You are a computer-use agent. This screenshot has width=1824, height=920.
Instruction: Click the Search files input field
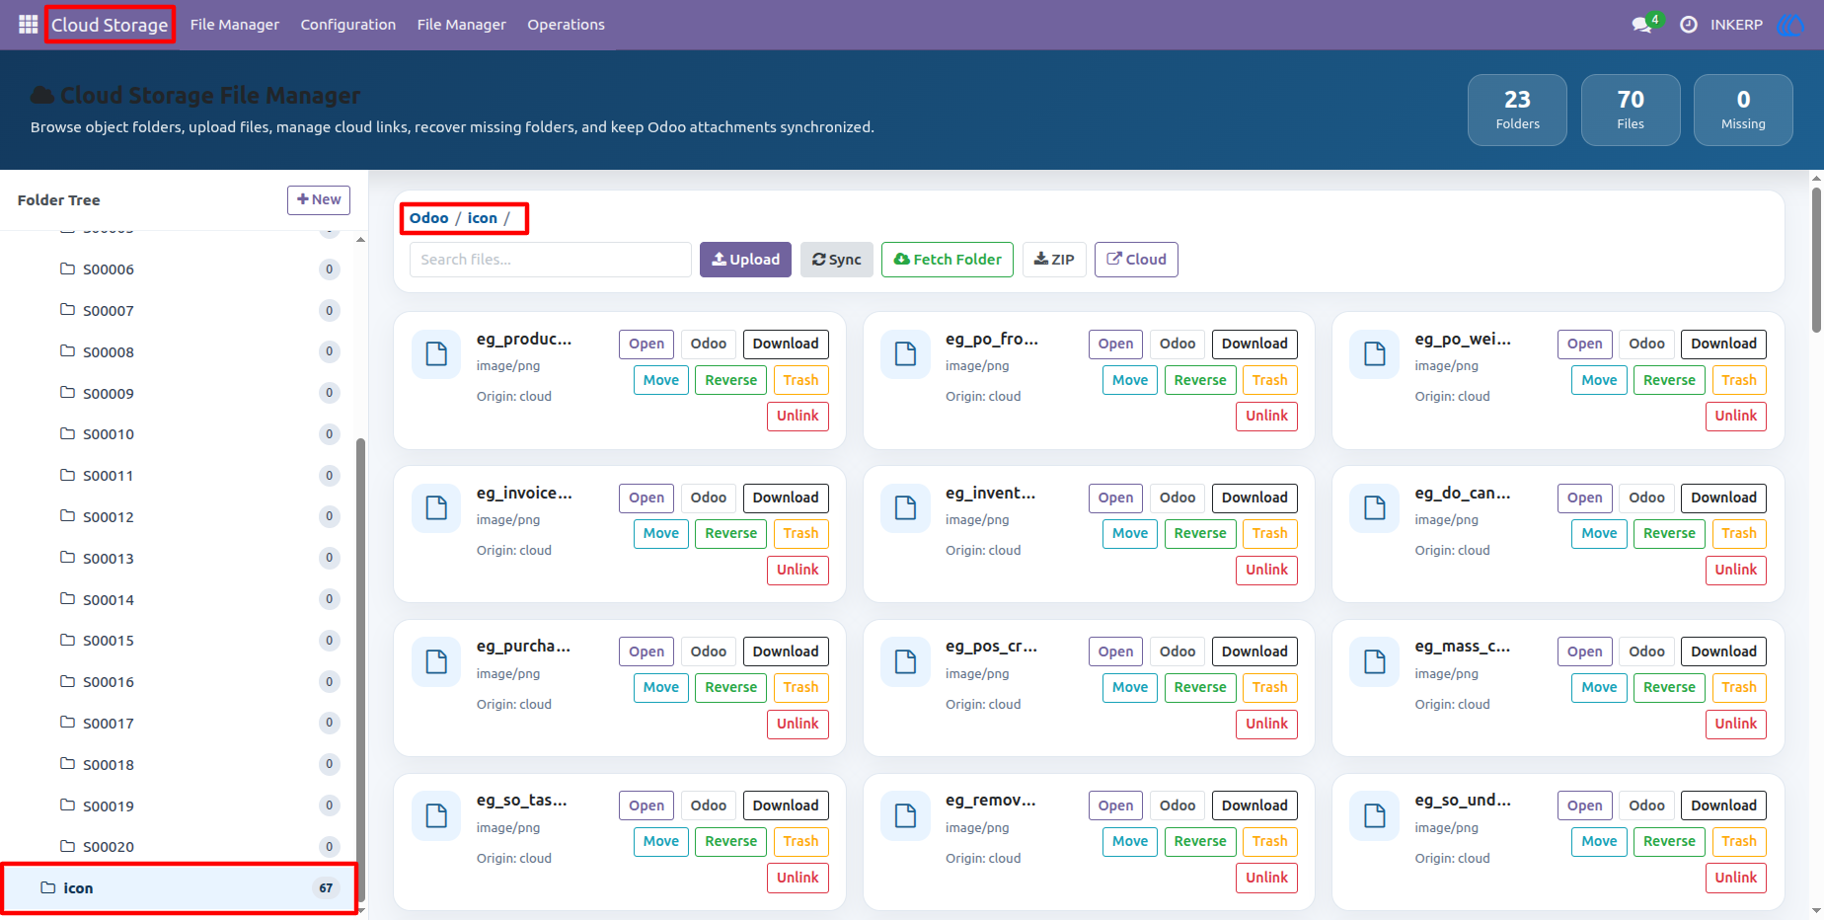pos(551,260)
